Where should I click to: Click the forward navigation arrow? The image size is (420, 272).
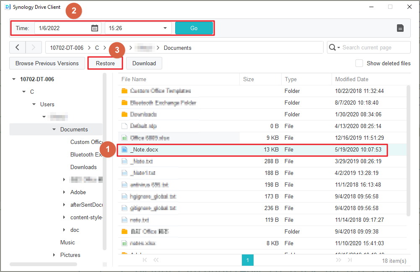point(34,48)
